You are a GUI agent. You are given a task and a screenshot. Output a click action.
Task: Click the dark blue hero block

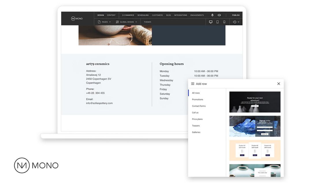click(188, 35)
